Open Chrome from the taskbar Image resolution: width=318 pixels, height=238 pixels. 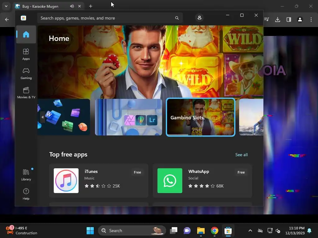(x=214, y=231)
